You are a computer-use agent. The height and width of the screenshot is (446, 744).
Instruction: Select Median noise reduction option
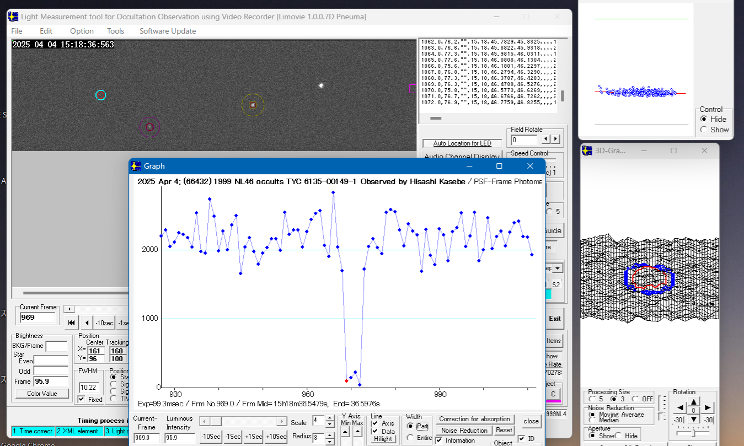tap(592, 420)
